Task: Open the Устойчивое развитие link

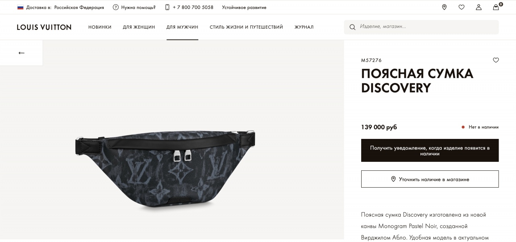Action: point(244,7)
